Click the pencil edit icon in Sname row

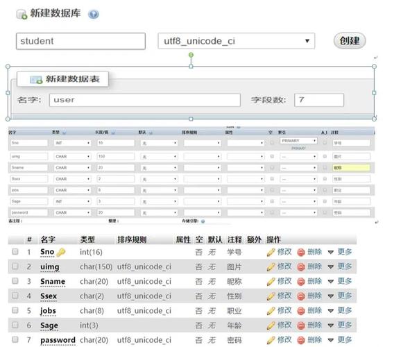pos(271,282)
